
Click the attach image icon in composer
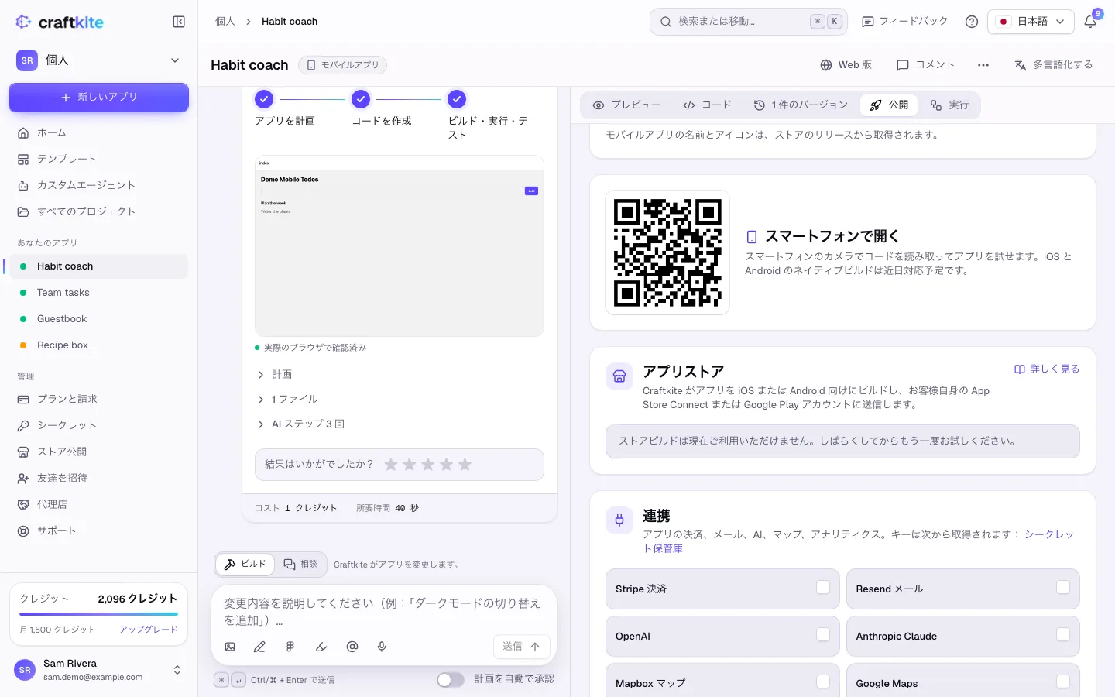230,647
